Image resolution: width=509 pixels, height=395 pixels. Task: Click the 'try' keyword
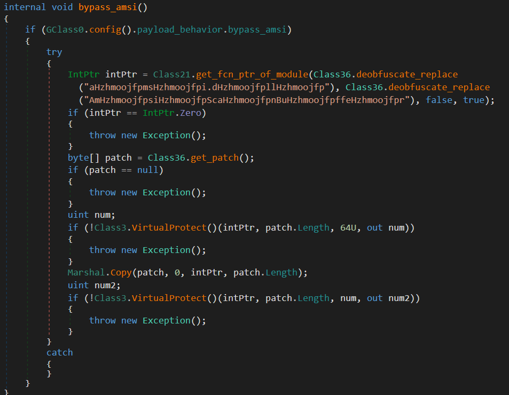point(54,52)
